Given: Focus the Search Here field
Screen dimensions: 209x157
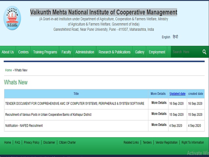Looking at the screenshot, I should (186, 52).
